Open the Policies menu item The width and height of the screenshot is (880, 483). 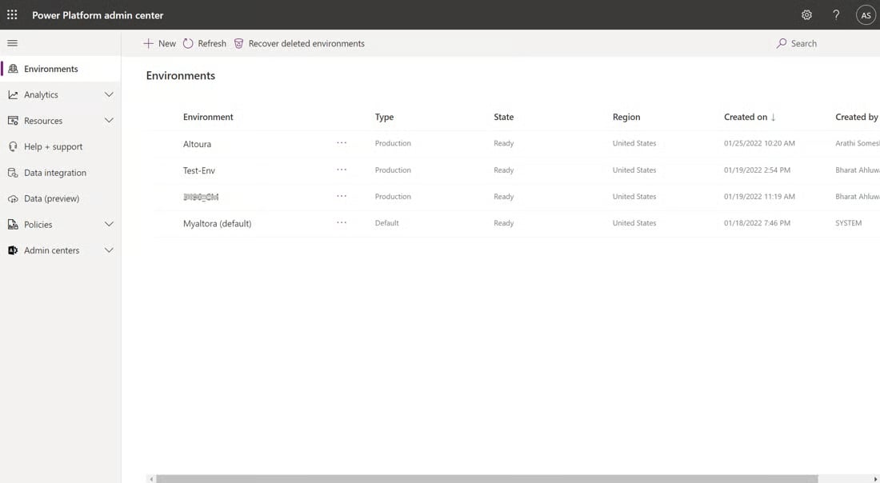point(60,225)
